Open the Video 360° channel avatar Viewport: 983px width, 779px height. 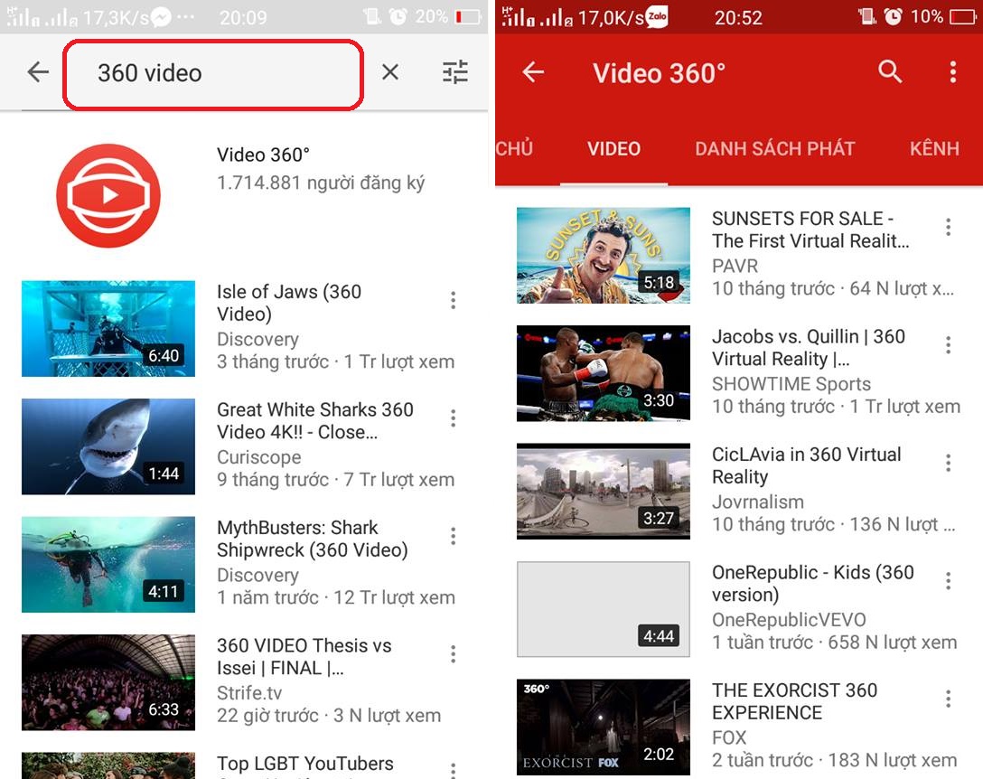click(x=108, y=195)
